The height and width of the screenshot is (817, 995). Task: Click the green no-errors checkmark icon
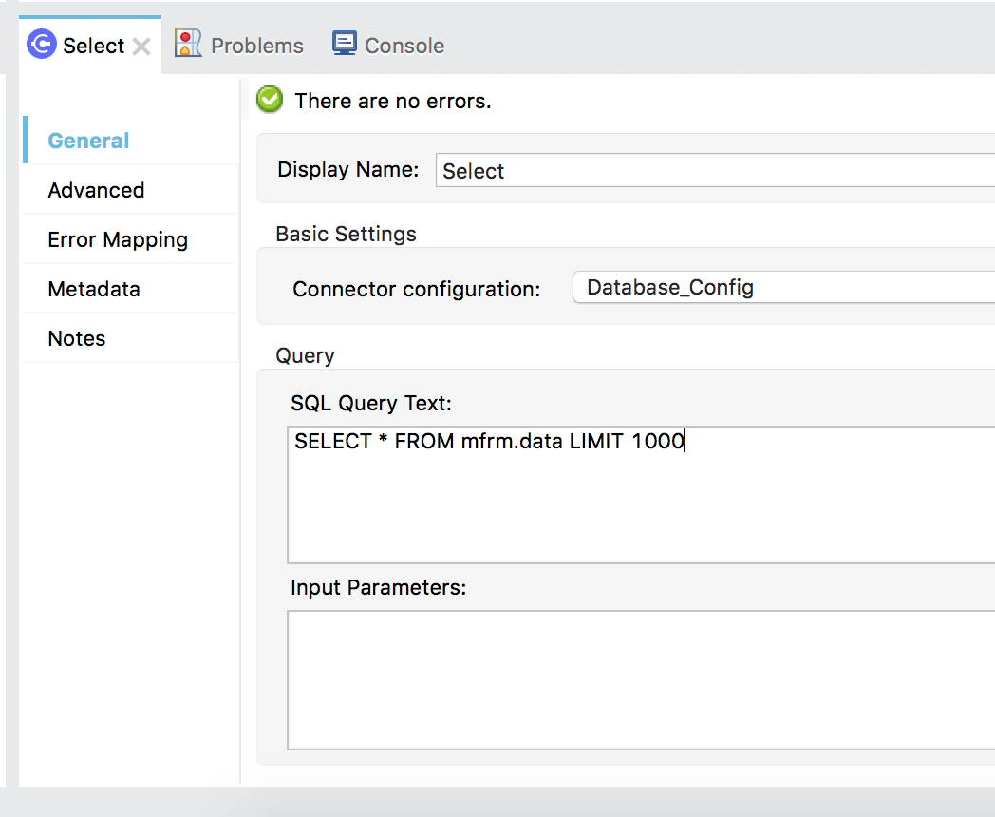[x=271, y=100]
